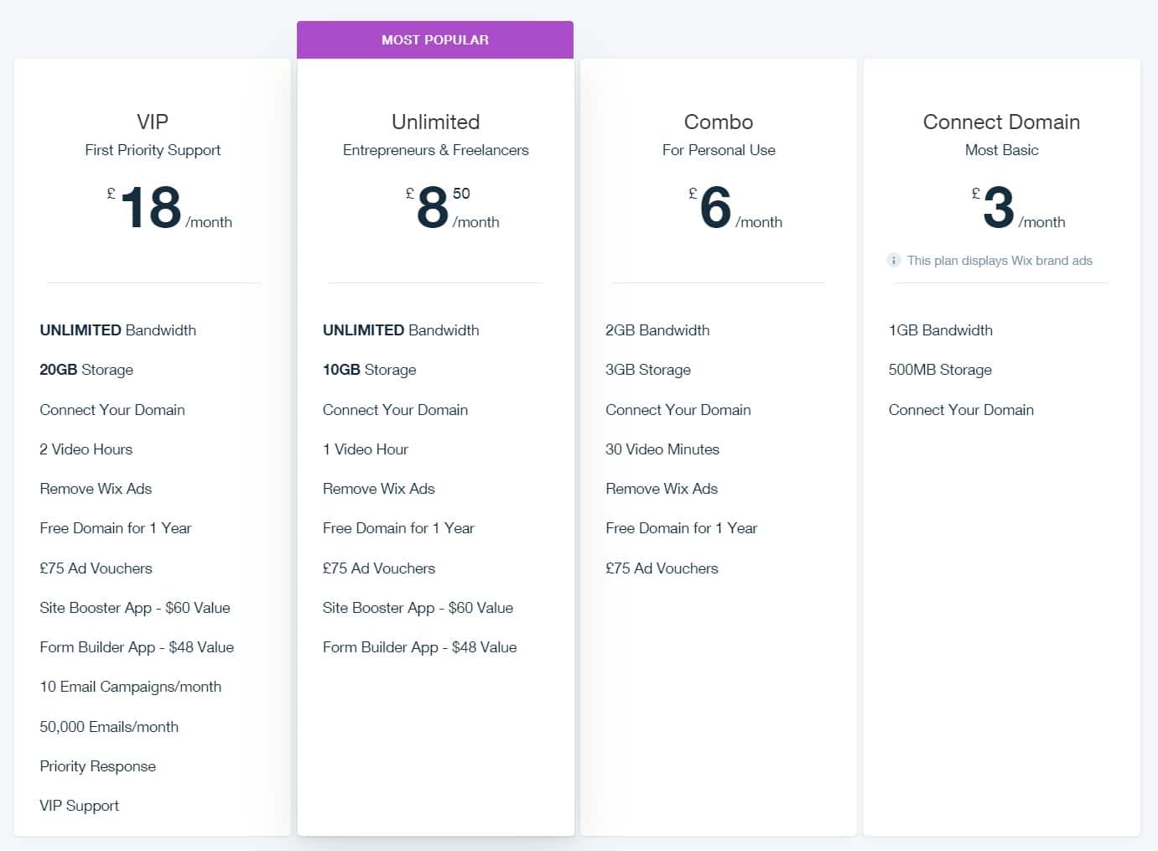
Task: Choose the VIP plan heading
Action: click(x=153, y=122)
